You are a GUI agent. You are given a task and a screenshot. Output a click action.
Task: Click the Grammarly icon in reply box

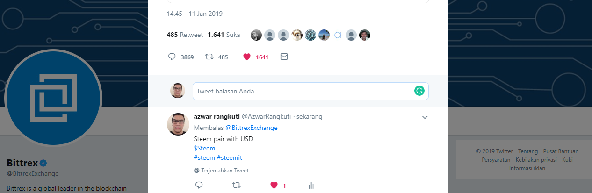click(419, 91)
